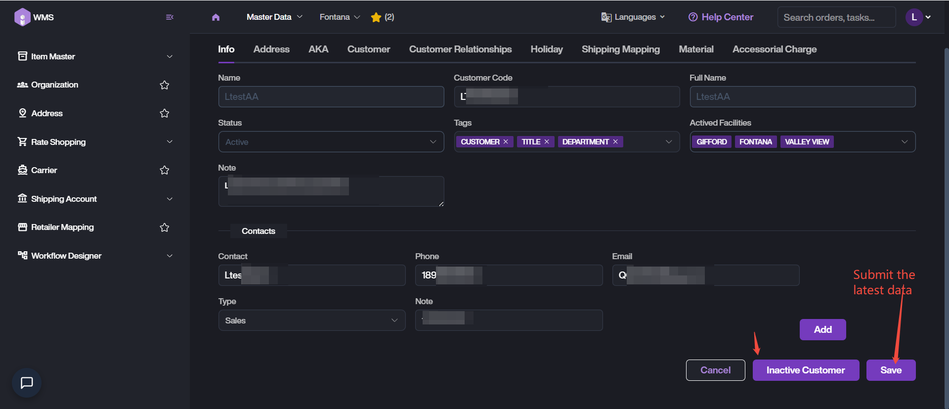Image resolution: width=949 pixels, height=409 pixels.
Task: Toggle favorite star for Carrier
Action: pos(165,170)
